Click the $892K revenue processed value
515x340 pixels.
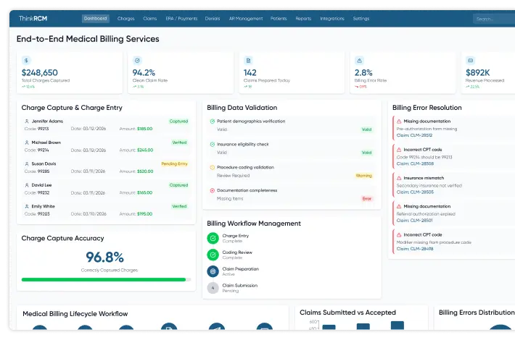pos(478,73)
